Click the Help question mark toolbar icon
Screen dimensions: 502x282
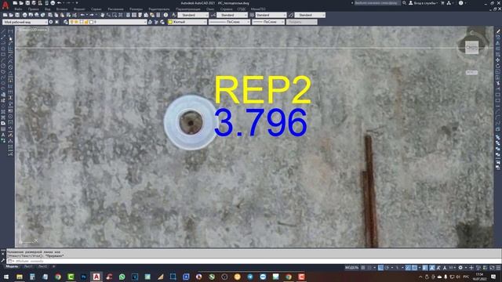click(166, 15)
